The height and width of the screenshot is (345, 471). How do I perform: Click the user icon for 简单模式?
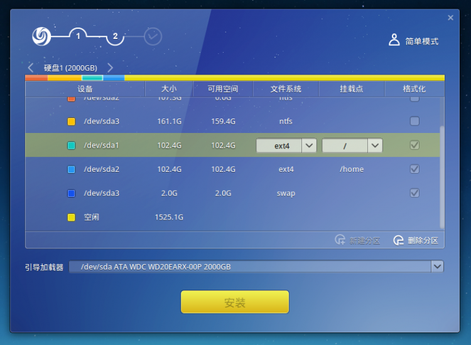[394, 41]
